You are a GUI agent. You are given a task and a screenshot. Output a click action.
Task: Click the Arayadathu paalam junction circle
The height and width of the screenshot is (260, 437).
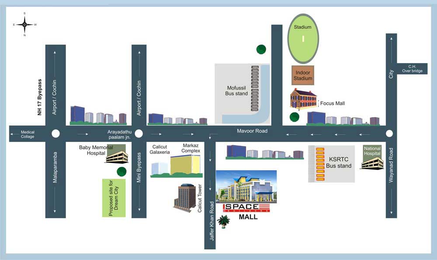139,134
